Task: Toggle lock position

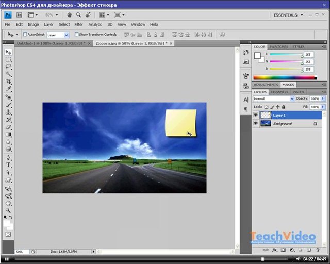Action: pos(278,107)
